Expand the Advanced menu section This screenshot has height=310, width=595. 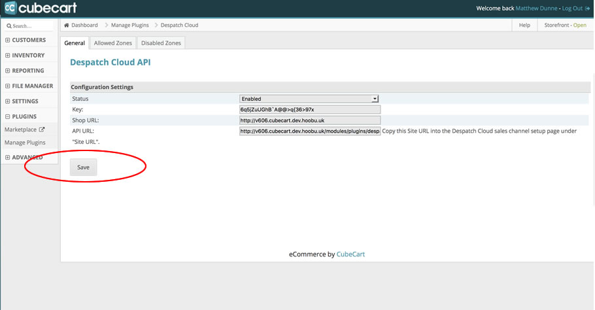pos(7,158)
